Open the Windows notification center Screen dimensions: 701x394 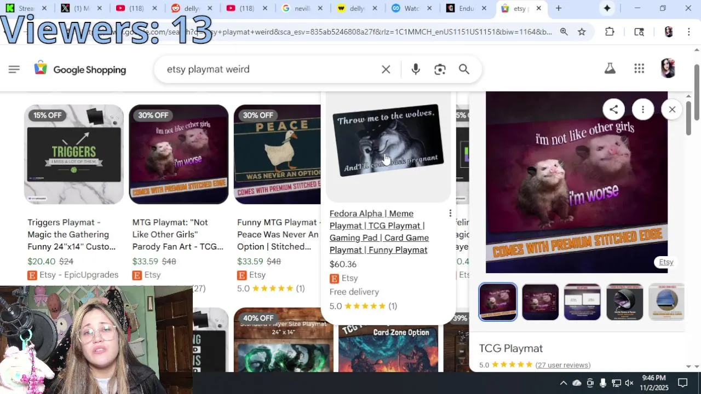click(x=683, y=383)
